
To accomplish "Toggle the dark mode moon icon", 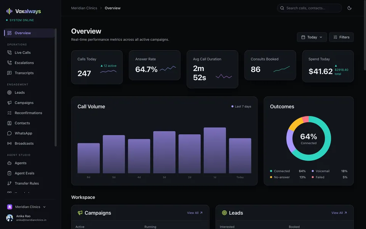I will (350, 8).
